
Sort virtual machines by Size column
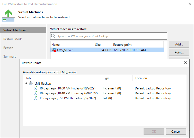(103, 45)
